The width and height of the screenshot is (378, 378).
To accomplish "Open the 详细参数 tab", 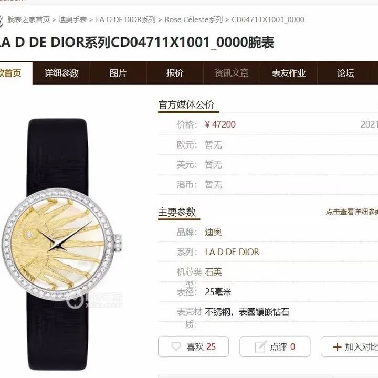I will tap(61, 73).
